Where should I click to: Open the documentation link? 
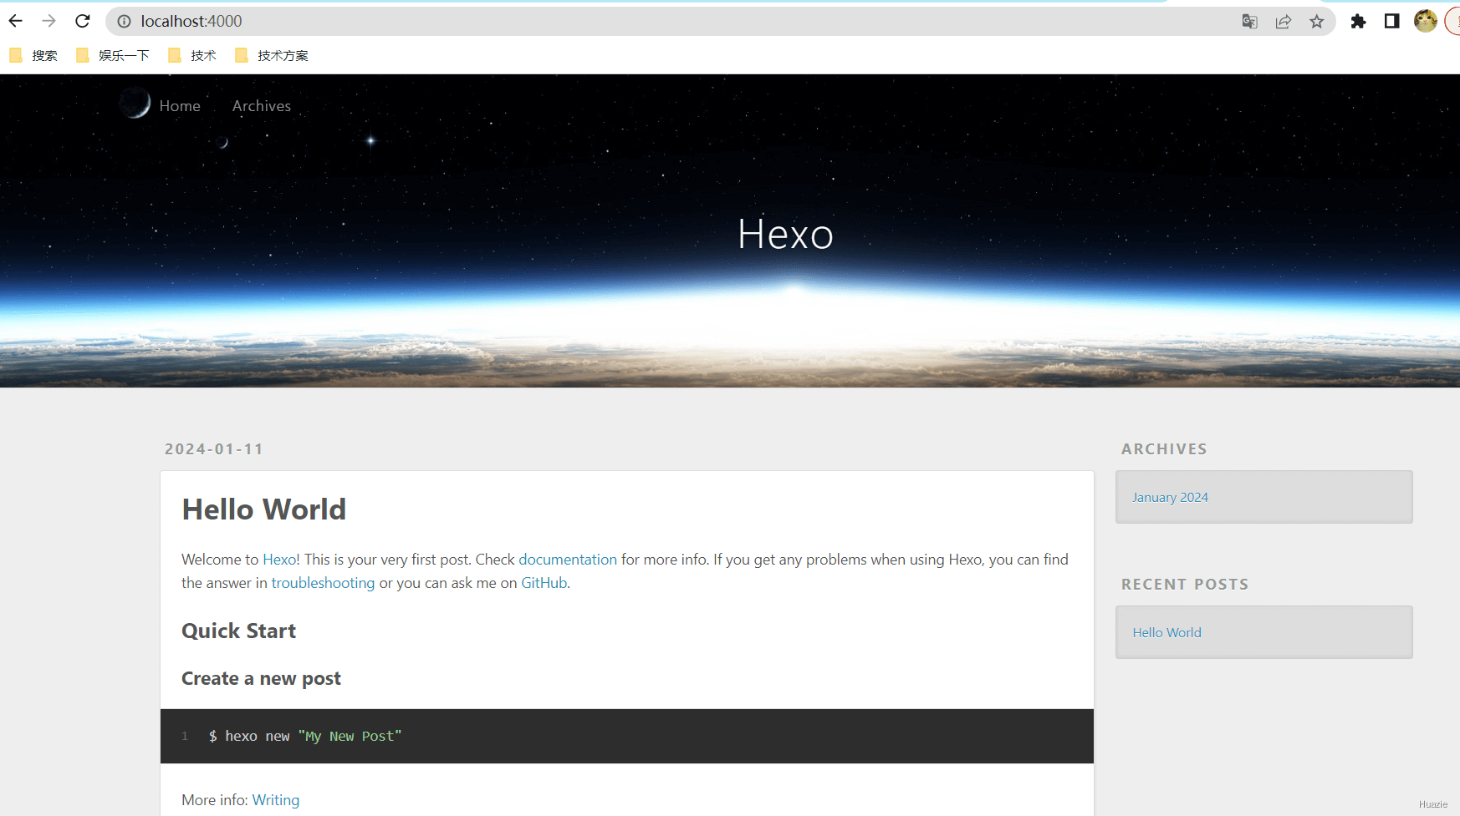pos(568,560)
